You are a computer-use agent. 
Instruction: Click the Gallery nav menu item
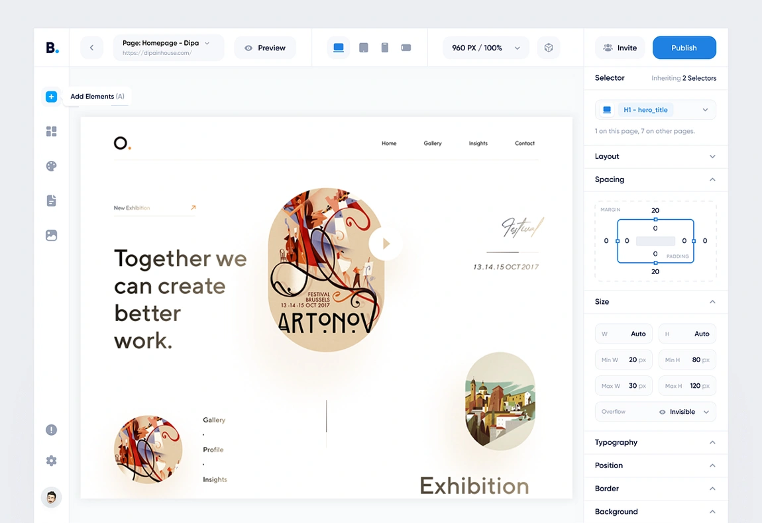tap(433, 143)
